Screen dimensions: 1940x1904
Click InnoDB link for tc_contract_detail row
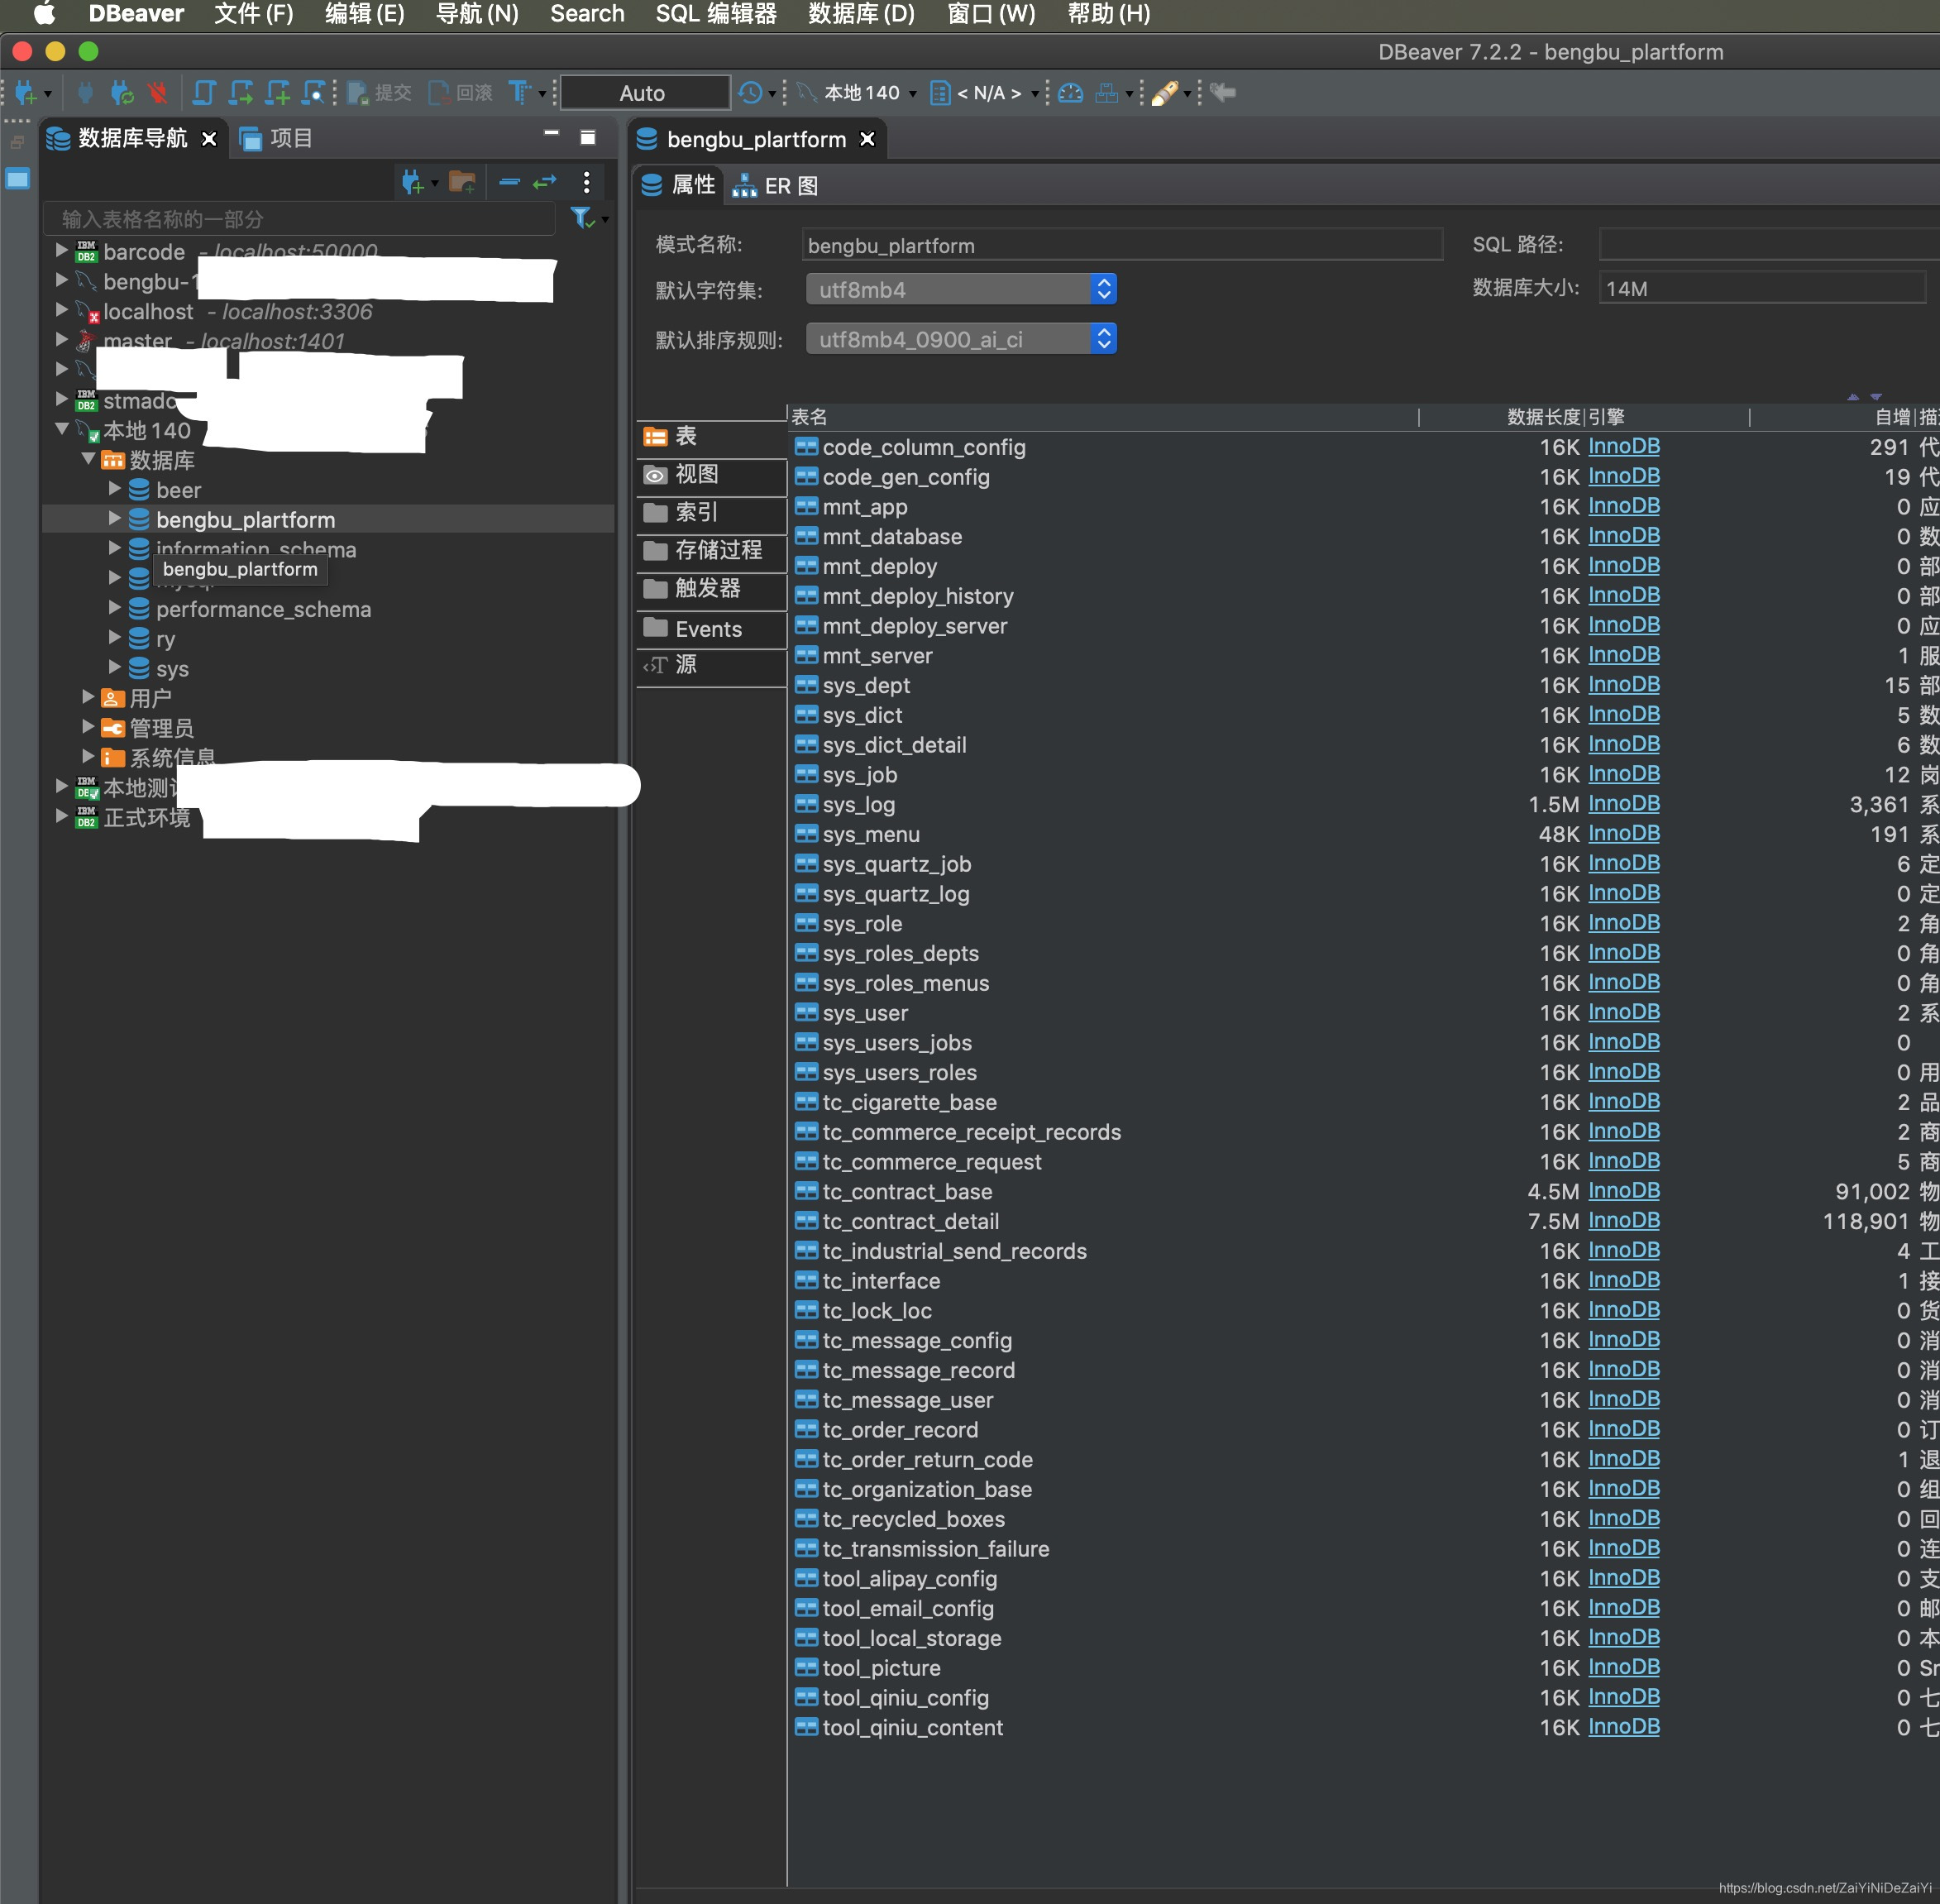click(1623, 1221)
